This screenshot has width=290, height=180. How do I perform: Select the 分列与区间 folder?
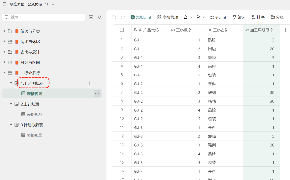pyautogui.click(x=30, y=63)
